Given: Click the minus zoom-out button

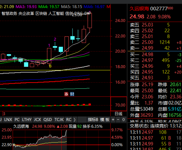Looking at the screenshot, I should 118,120.
